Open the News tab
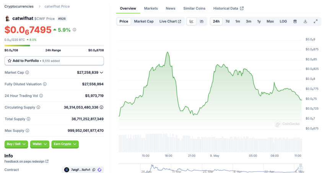Image resolution: width=325 pixels, height=173 pixels. [171, 8]
